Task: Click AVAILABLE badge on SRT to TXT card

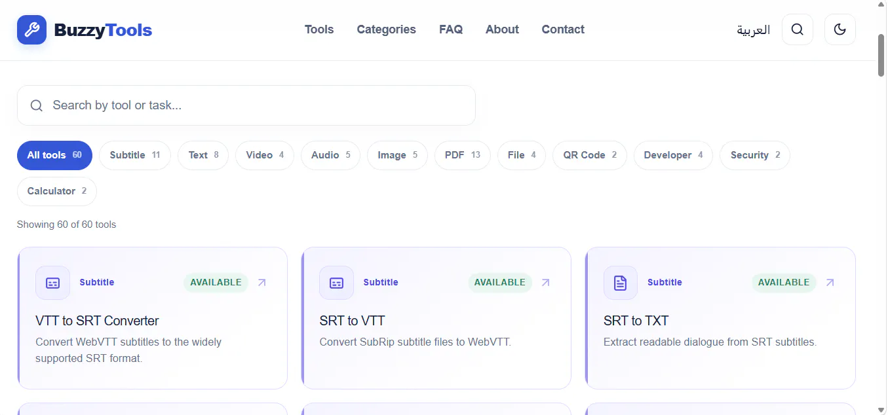Action: click(x=783, y=283)
